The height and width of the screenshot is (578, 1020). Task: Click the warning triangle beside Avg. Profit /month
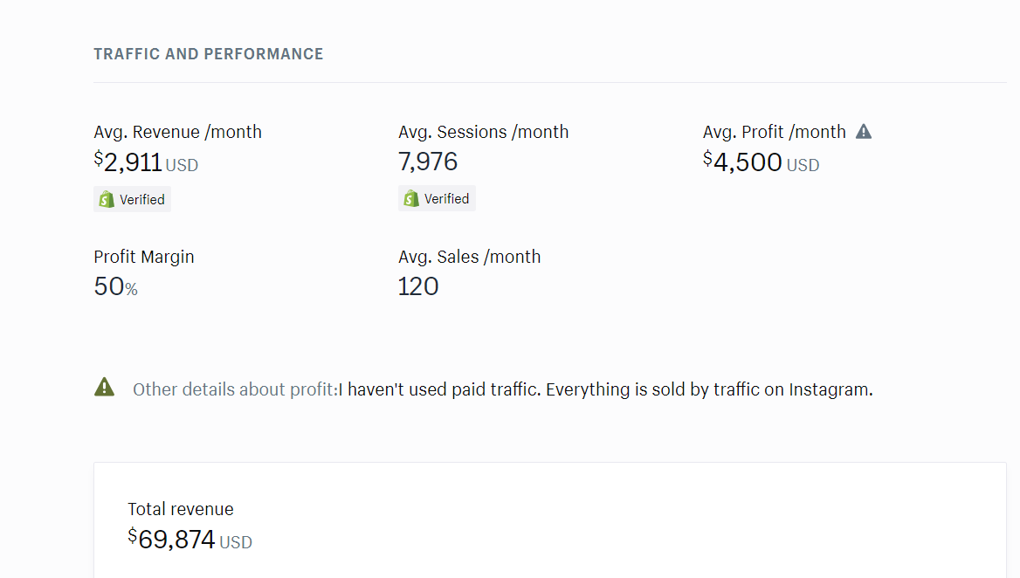863,131
